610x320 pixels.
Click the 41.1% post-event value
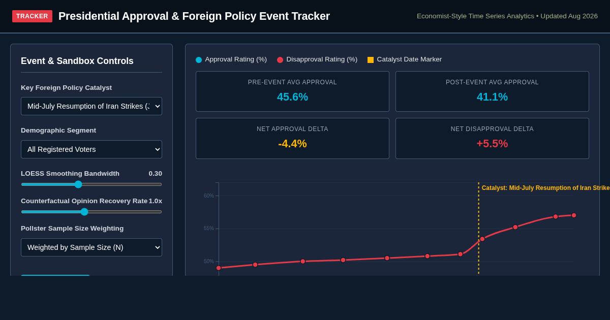pos(492,97)
